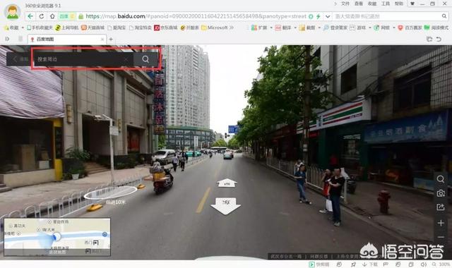Open the 文件 menu
Screen dimensions: 452x268
[345, 4]
